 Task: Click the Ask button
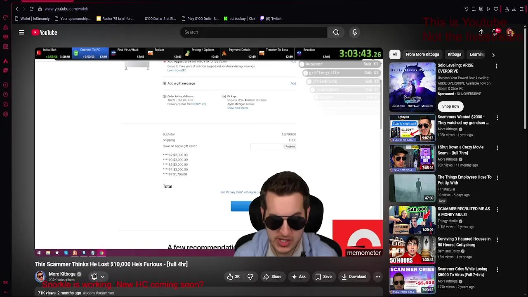point(298,277)
